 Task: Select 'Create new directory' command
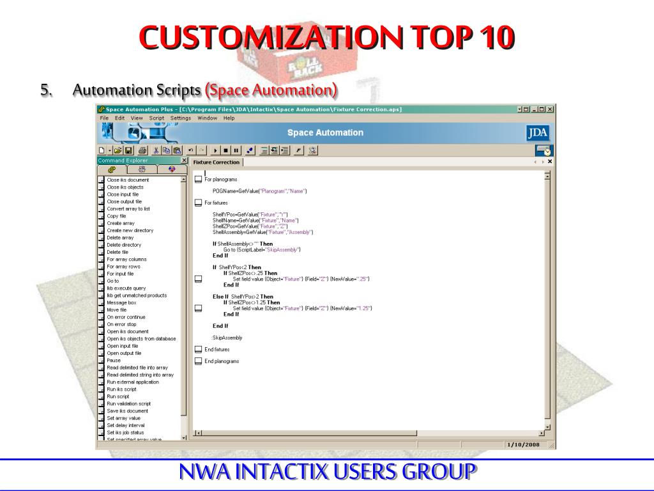click(x=130, y=230)
